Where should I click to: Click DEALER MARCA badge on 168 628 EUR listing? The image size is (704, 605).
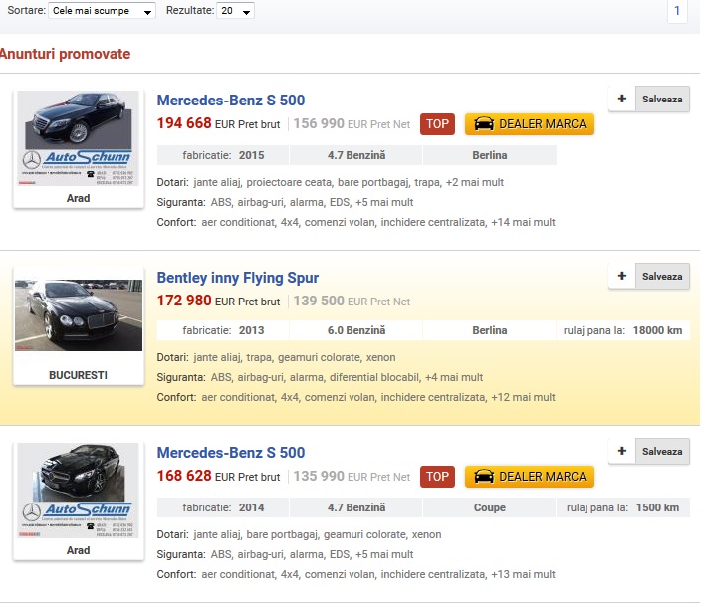(530, 477)
